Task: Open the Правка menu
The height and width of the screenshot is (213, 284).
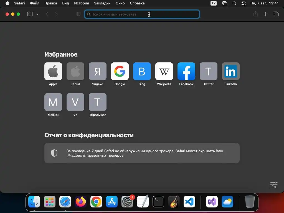Action: [51, 3]
